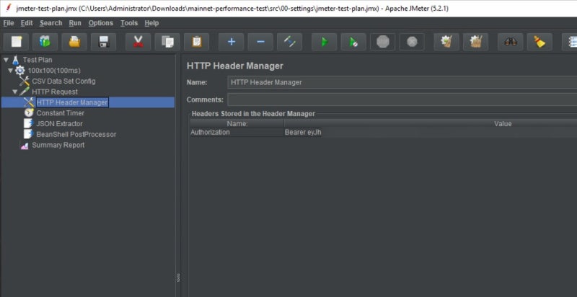
Task: Select Test Plan in the tree
Action: tap(38, 60)
